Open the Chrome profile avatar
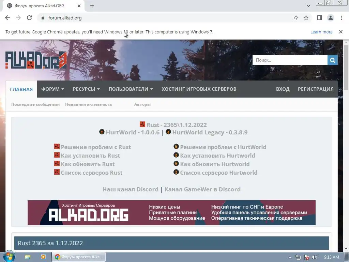Screen dimensions: 349x262 pyautogui.click(x=331, y=18)
